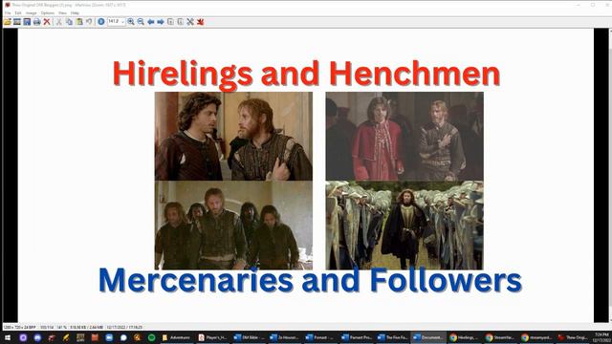Open the View menu
The height and width of the screenshot is (344, 612).
coord(62,12)
